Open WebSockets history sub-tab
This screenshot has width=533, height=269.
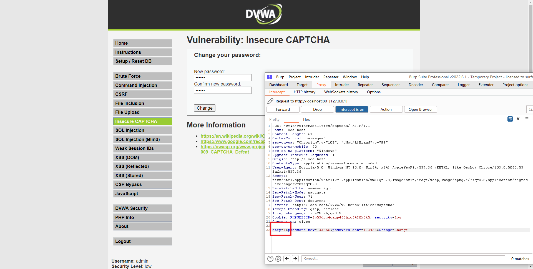[341, 92]
